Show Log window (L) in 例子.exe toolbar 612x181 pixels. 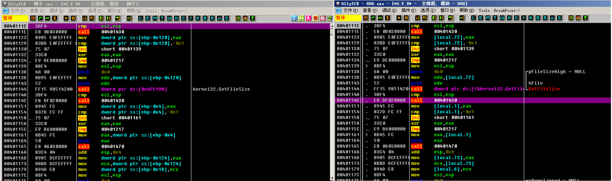140,18
